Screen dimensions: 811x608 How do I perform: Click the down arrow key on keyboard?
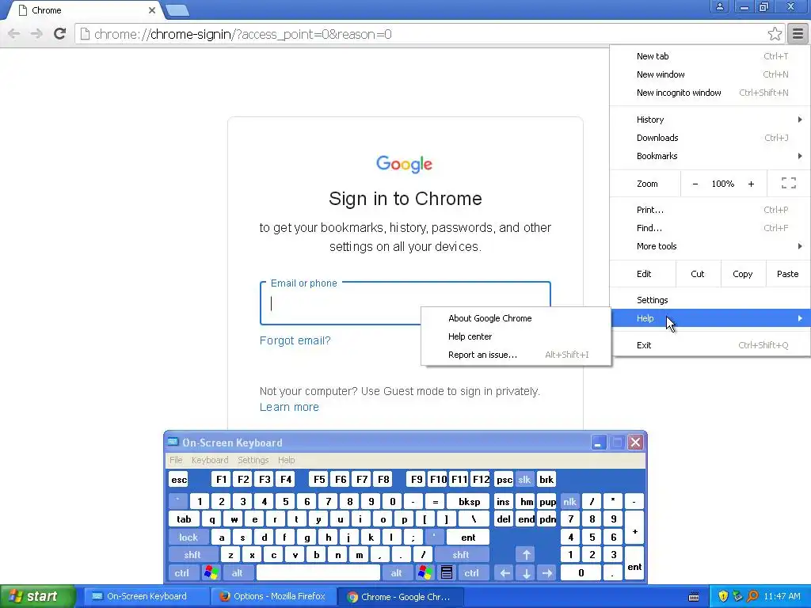[x=526, y=572]
